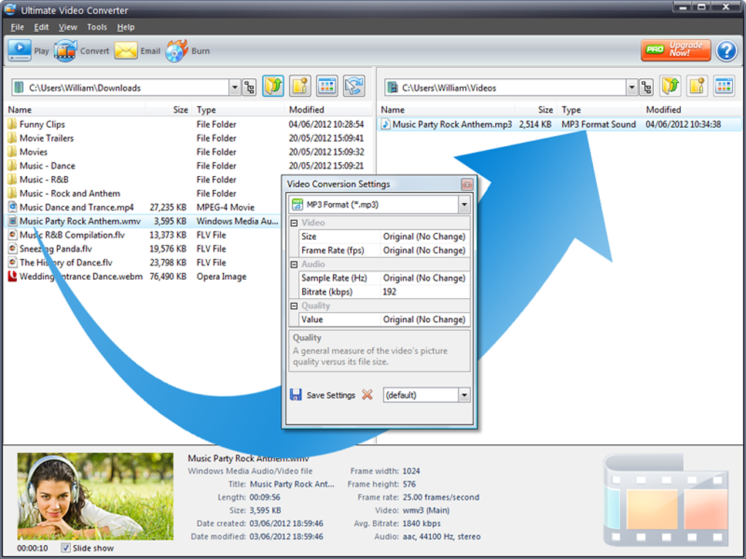The image size is (746, 559).
Task: Click the invert selection icon in the left pane
Action: point(353,85)
